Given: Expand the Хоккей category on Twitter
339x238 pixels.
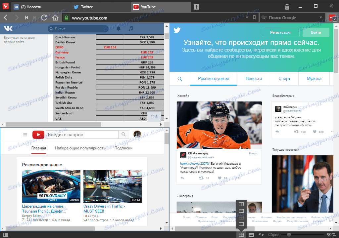Looking at the screenshot, I should click(183, 96).
